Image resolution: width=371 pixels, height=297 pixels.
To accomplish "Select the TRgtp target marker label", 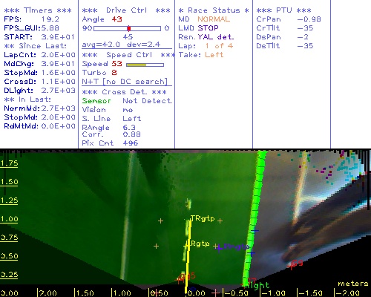I will pyautogui.click(x=203, y=218).
